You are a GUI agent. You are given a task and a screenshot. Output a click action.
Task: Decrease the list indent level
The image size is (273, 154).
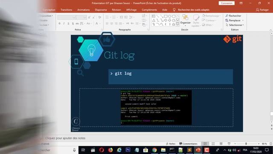[x=121, y=17]
